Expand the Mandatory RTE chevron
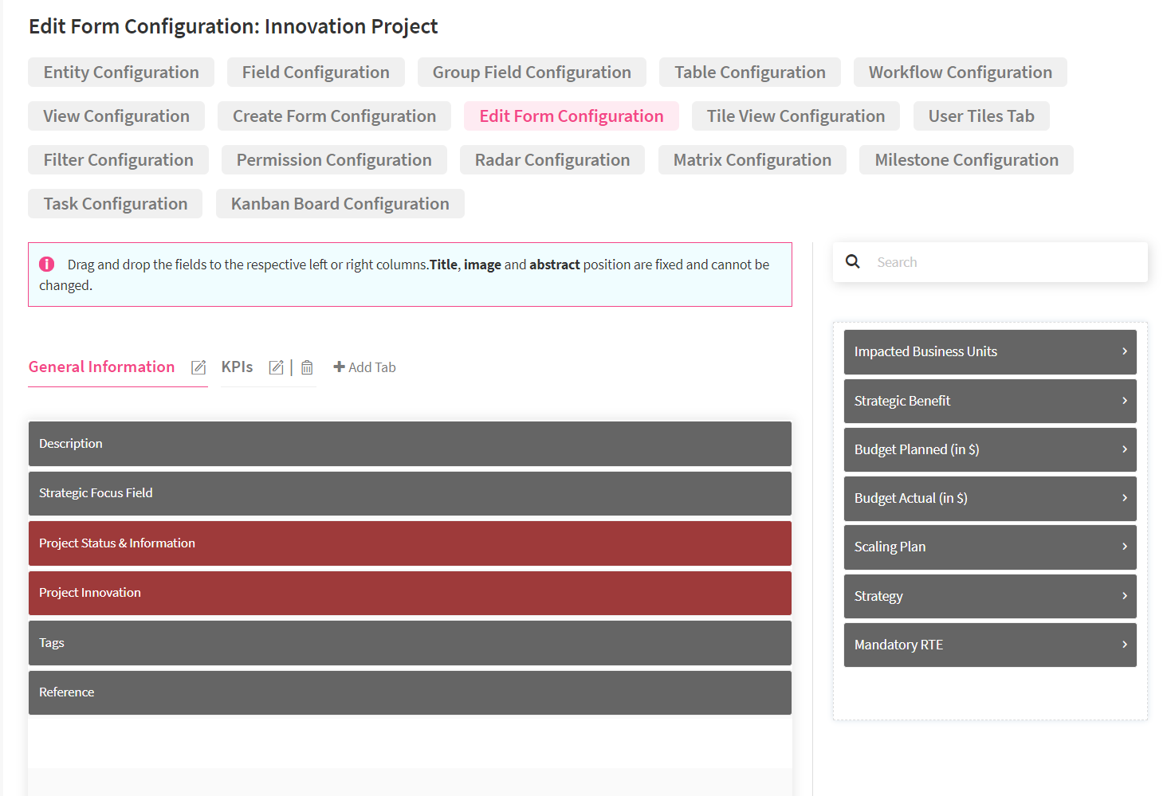 coord(1124,645)
